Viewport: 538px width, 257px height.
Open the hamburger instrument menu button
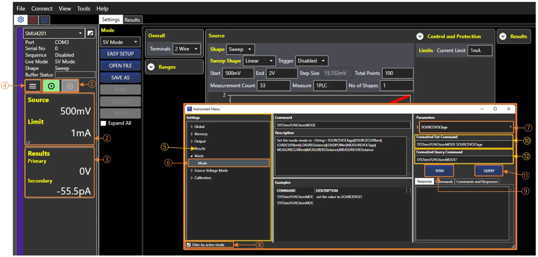[x=33, y=86]
